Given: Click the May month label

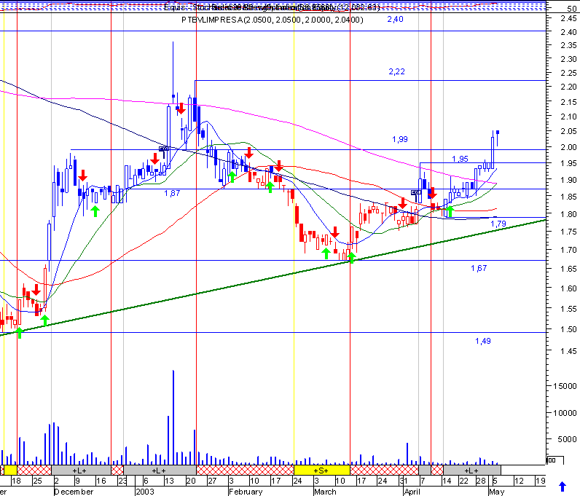Looking at the screenshot, I should (496, 492).
